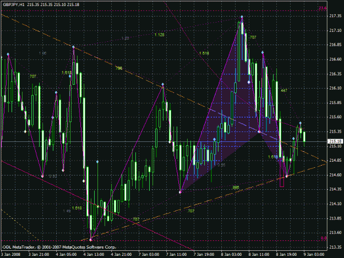The image size is (344, 258).
Task: Click the 23.6 Fibonacci level label
Action: [x=323, y=8]
